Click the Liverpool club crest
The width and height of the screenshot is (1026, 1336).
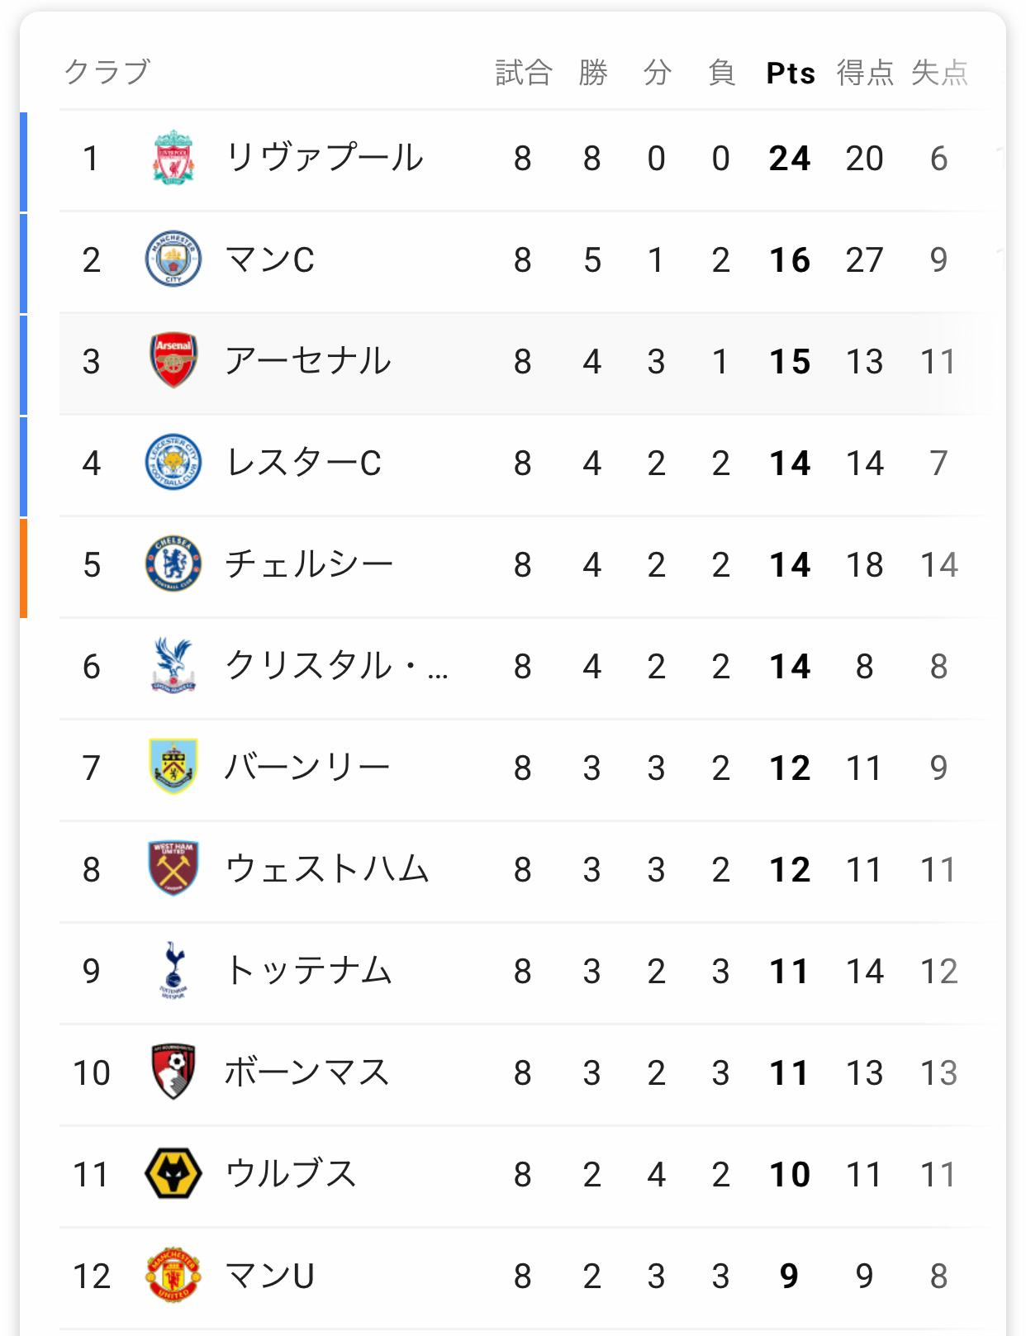pos(173,157)
